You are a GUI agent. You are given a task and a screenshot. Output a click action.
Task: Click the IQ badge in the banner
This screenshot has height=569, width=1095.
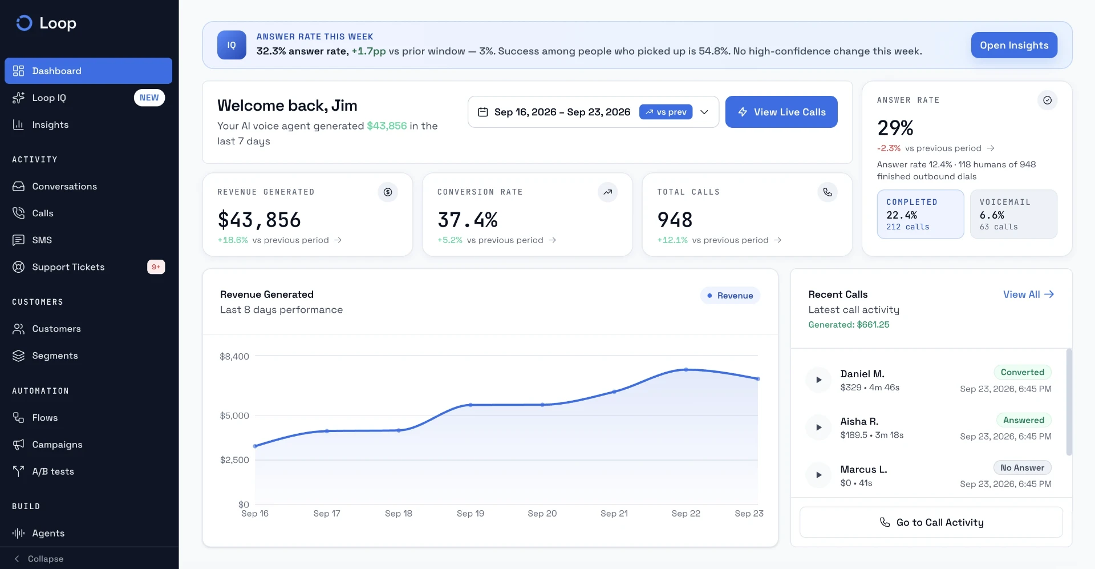232,45
